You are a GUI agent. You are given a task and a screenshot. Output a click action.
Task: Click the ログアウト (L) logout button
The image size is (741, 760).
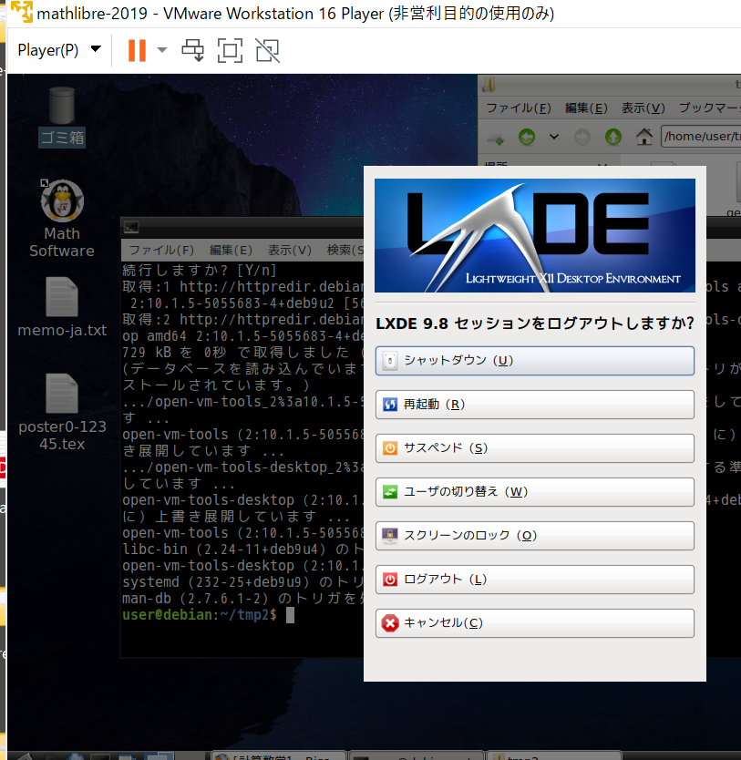coord(534,580)
